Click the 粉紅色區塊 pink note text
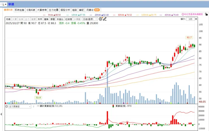Screen dimensions: 209x131 pos(193,14)
